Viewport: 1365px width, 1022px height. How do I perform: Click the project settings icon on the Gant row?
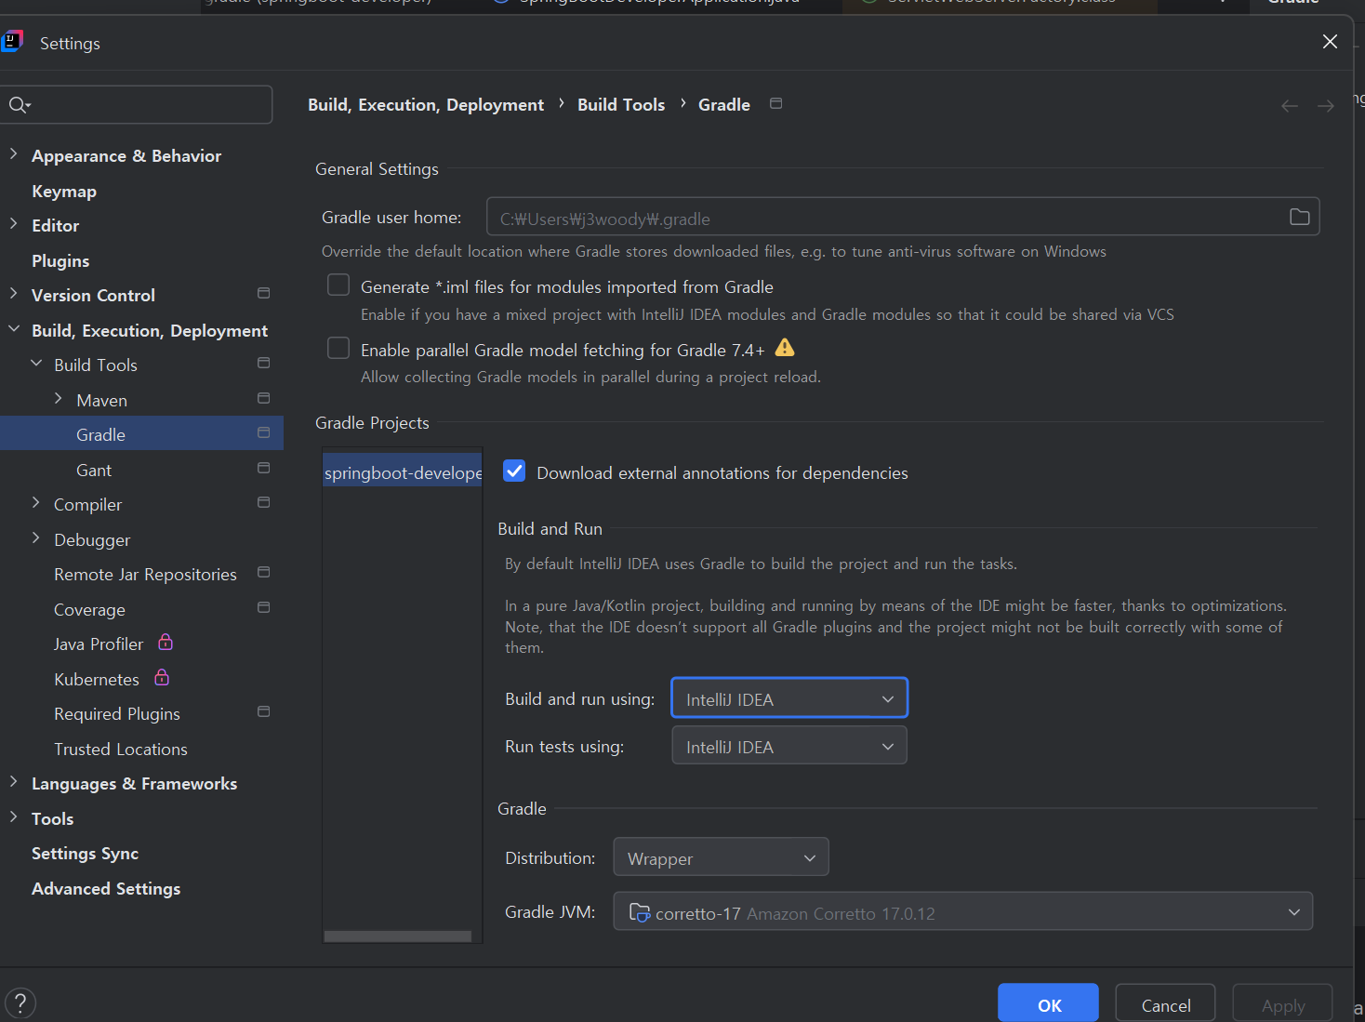coord(264,468)
